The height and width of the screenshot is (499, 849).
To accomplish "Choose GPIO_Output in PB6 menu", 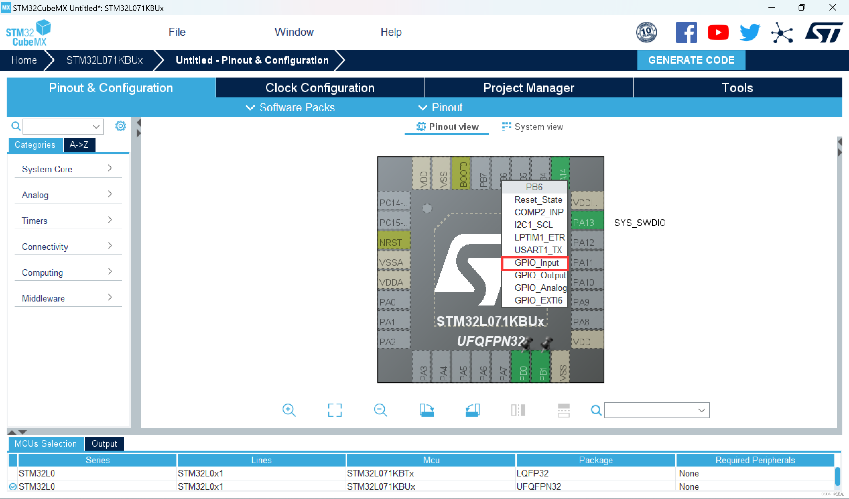I will click(x=540, y=275).
